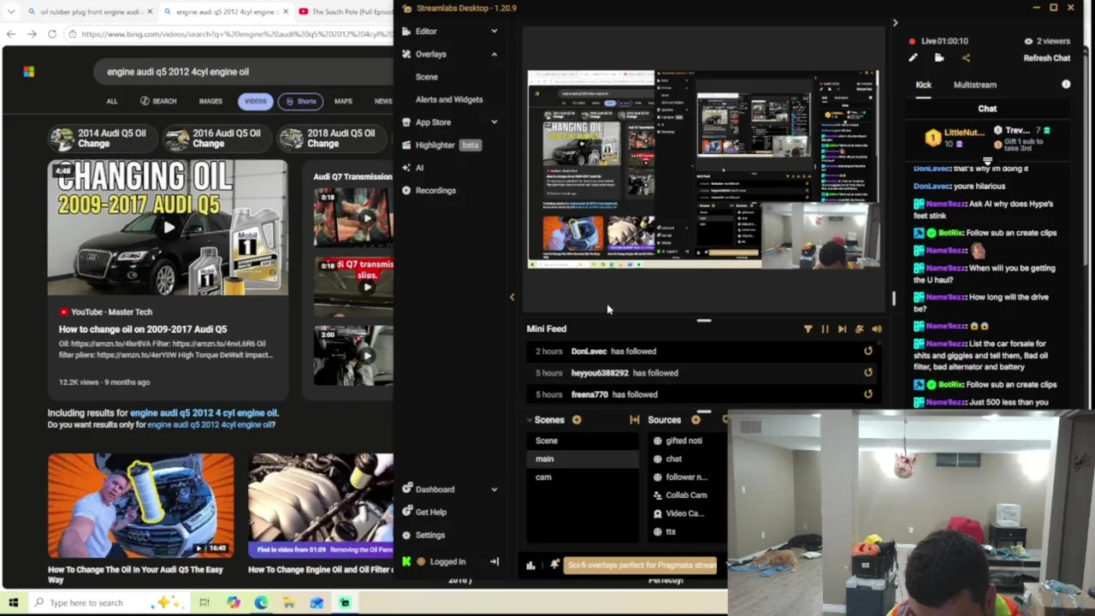Image resolution: width=1095 pixels, height=616 pixels.
Task: Click the camera clip icon beside pencil
Action: 939,58
